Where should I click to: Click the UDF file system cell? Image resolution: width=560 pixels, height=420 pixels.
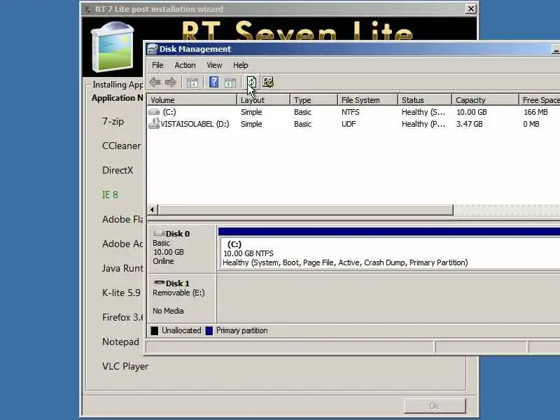coord(349,124)
